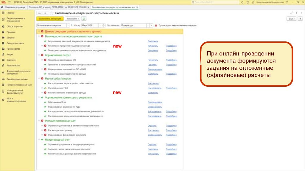
Task: Collapse Взаиморасчеты и переоценка валютных средств group
Action: tap(39, 36)
